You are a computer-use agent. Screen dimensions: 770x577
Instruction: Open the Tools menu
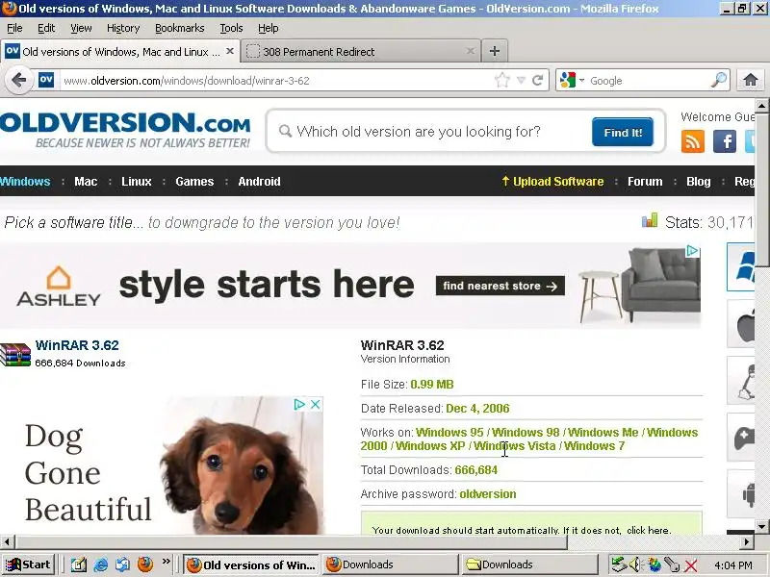(231, 29)
